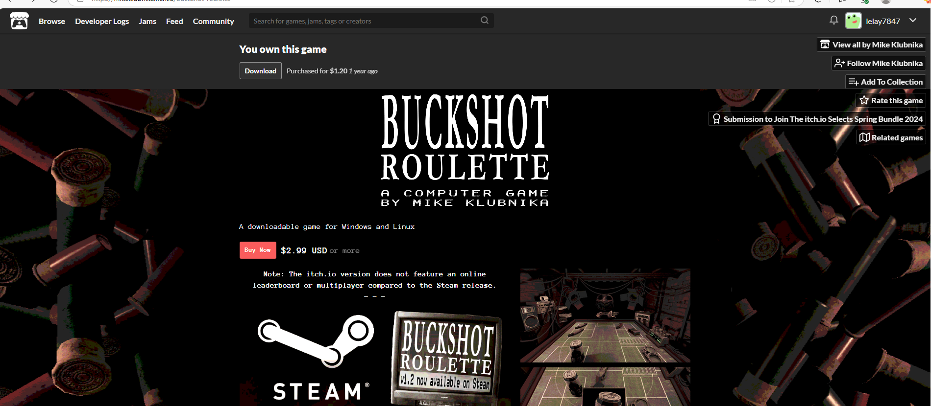Click the Buckshot Roulette title banner
The height and width of the screenshot is (406, 931).
point(465,150)
